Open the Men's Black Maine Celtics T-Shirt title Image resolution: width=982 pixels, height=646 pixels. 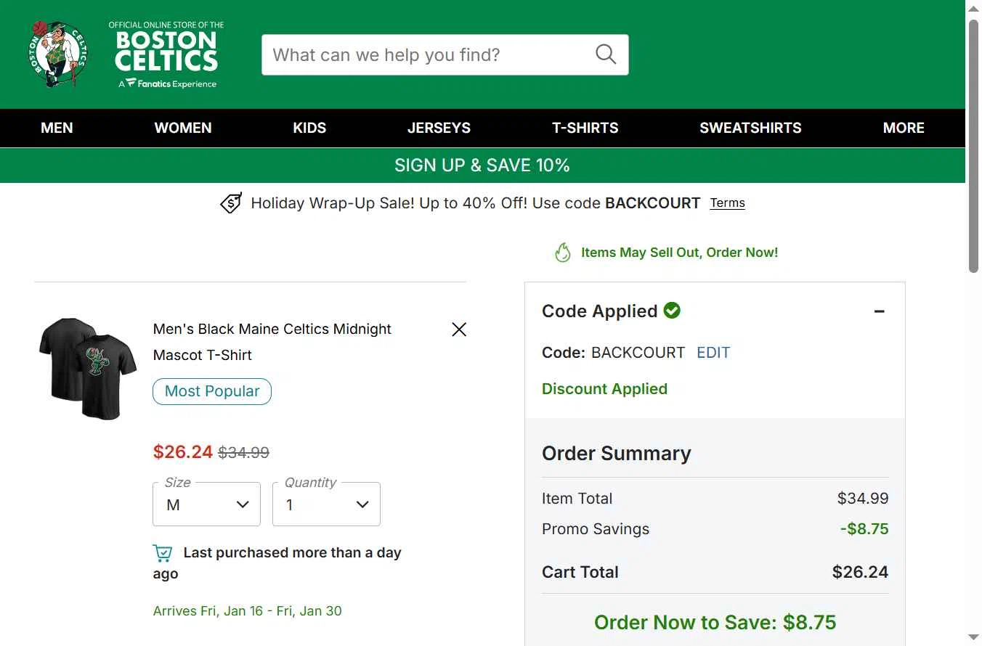(272, 342)
